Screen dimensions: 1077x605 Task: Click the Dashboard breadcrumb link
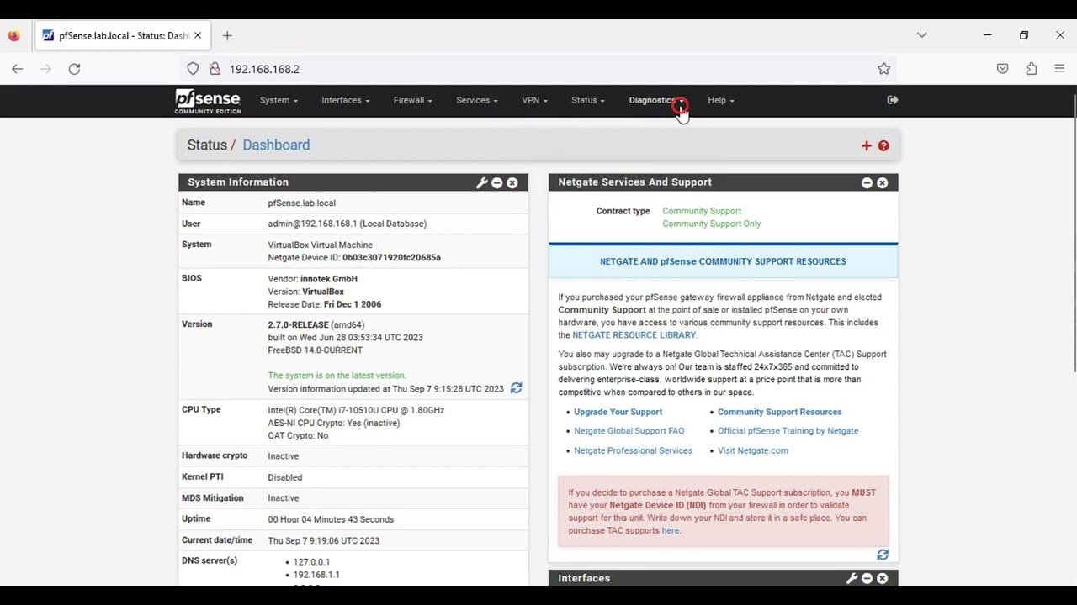click(x=276, y=145)
